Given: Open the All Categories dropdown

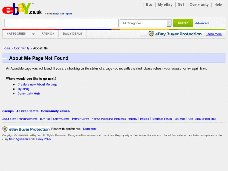Looking at the screenshot, I should 146,23.
